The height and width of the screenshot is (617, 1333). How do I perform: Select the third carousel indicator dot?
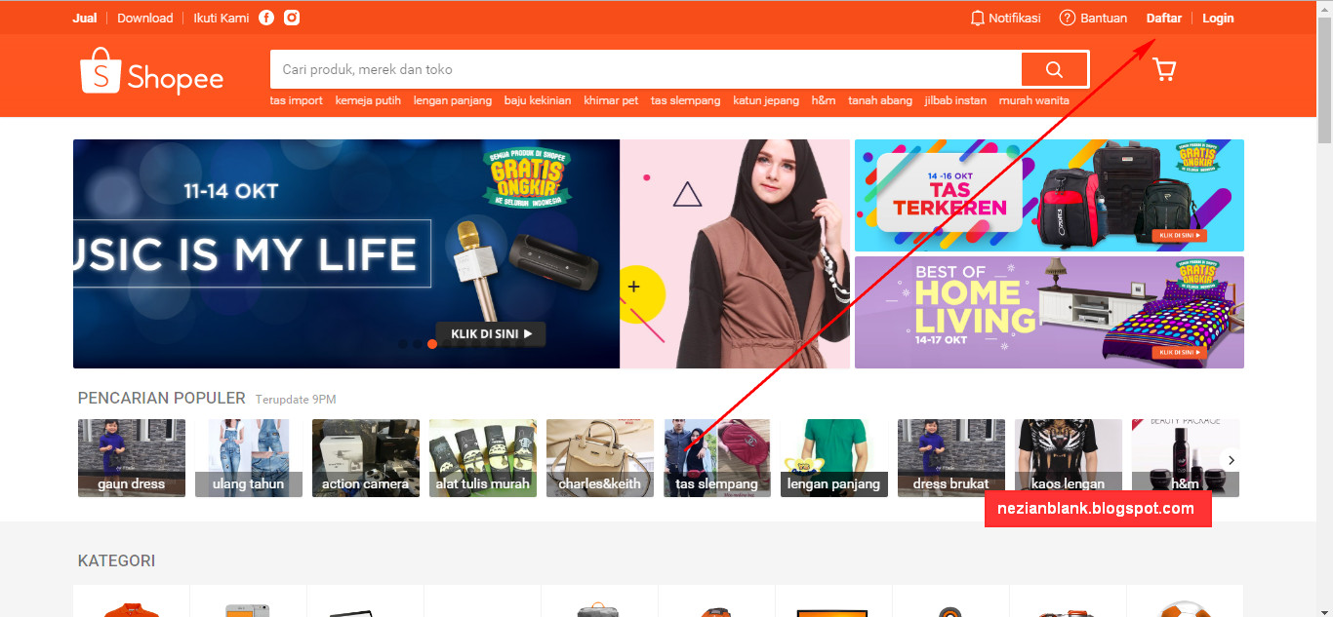click(432, 344)
